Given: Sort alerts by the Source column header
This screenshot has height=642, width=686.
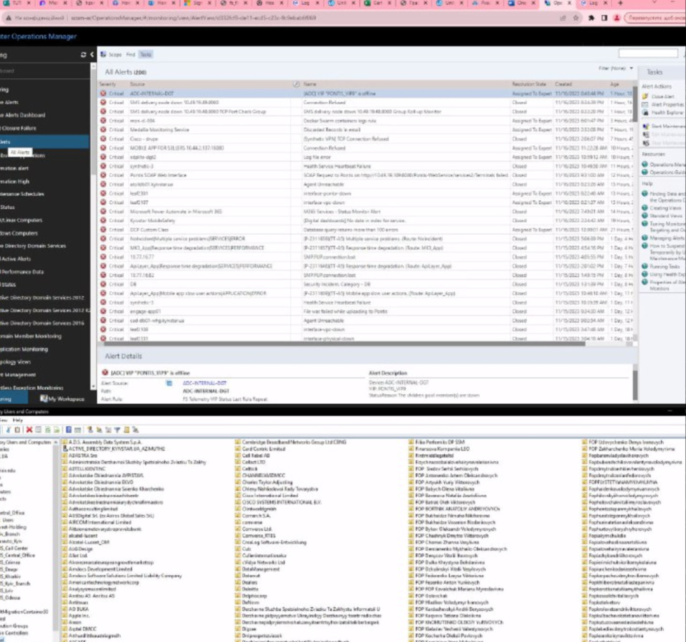Looking at the screenshot, I should click(x=137, y=84).
